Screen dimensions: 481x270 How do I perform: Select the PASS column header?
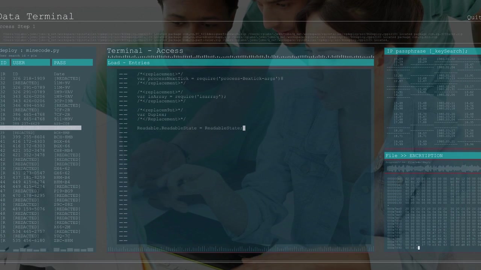pos(72,63)
